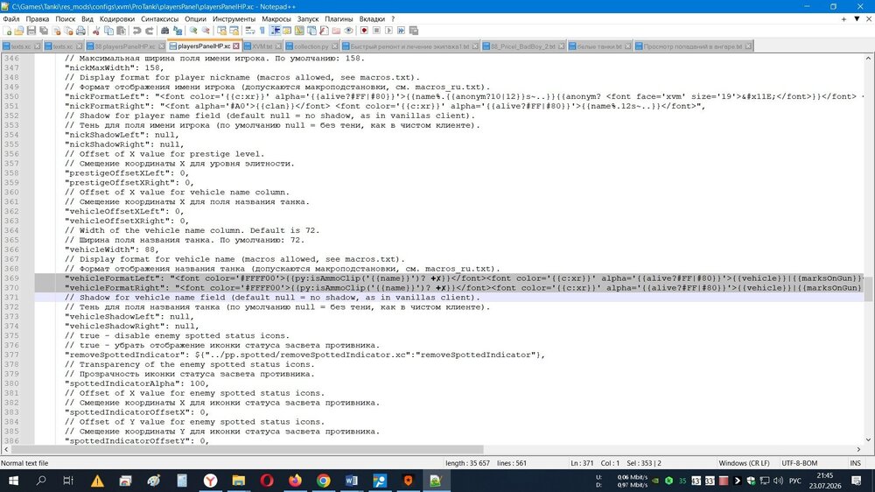This screenshot has width=875, height=492.
Task: Click UTF-8-BOM encoding in status bar
Action: click(799, 463)
